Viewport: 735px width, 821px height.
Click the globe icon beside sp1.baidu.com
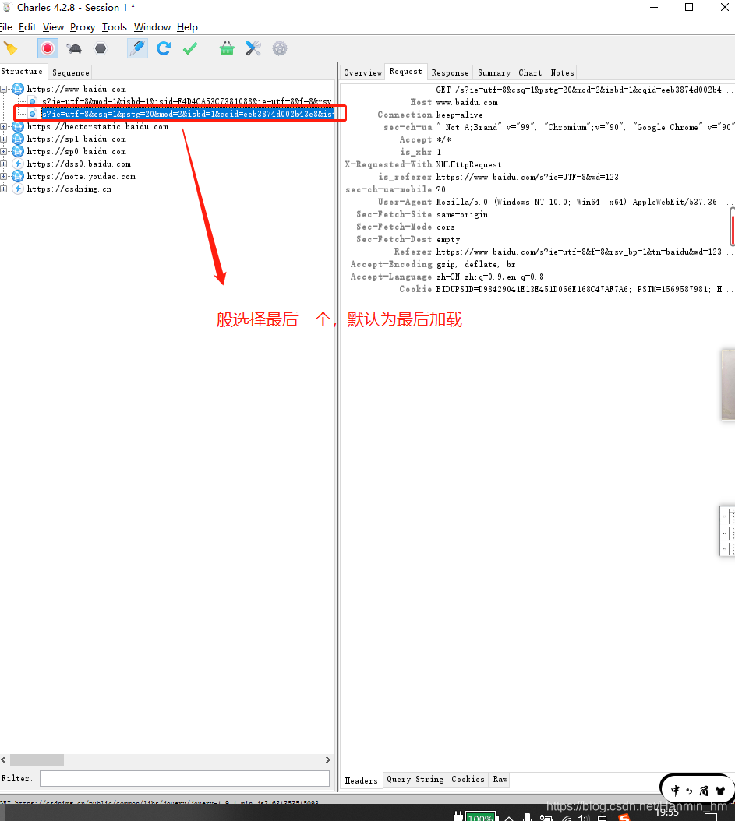(18, 139)
